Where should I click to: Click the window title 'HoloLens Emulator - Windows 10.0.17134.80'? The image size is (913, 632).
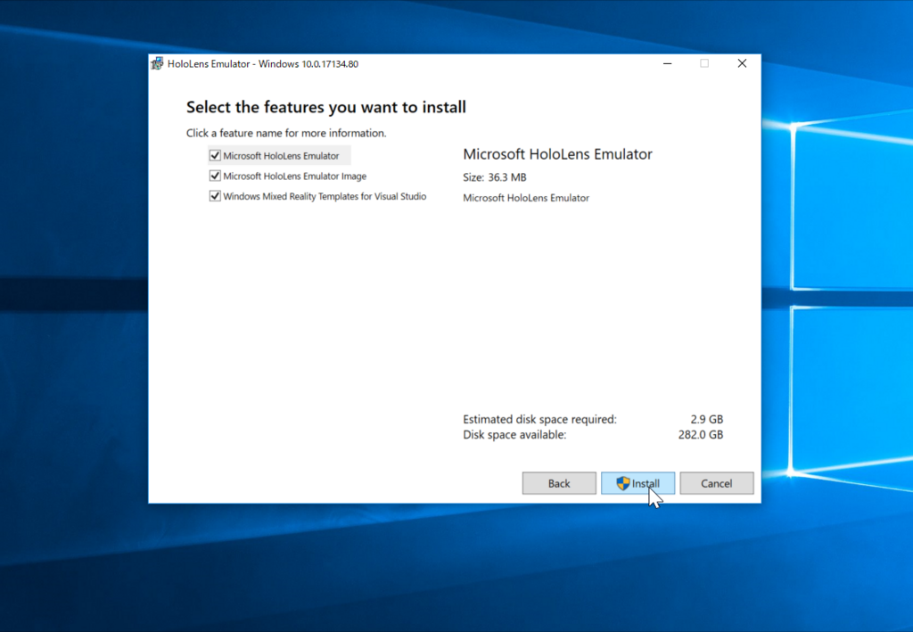(263, 64)
